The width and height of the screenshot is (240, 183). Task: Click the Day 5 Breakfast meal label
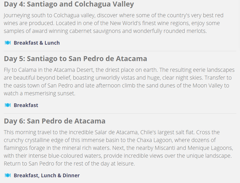pos(26,105)
